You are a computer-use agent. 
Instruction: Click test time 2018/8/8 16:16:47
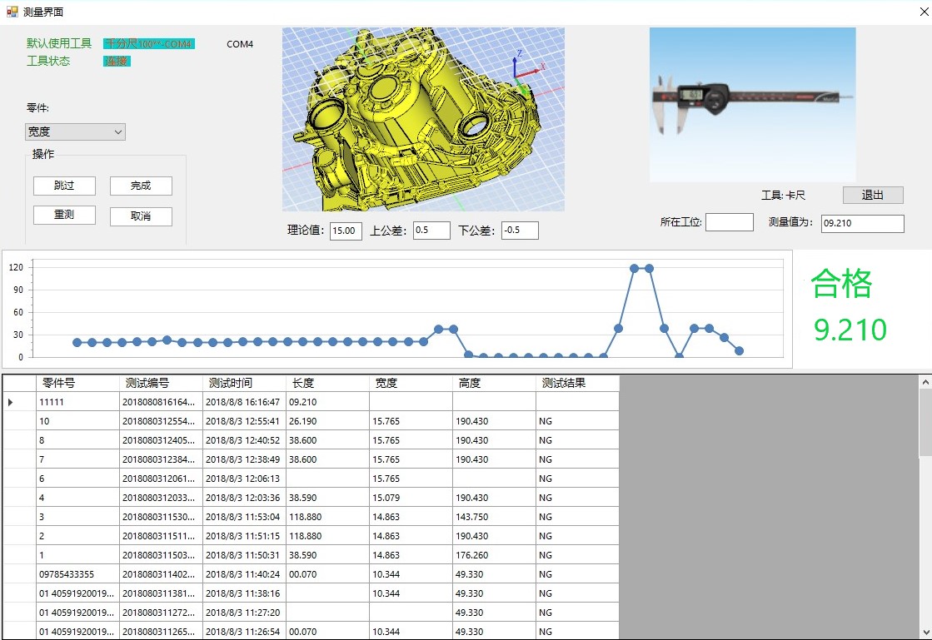[x=244, y=402]
